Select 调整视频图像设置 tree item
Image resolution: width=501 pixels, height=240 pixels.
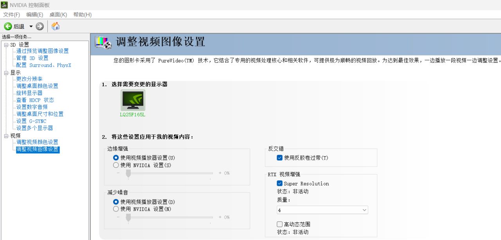click(38, 149)
